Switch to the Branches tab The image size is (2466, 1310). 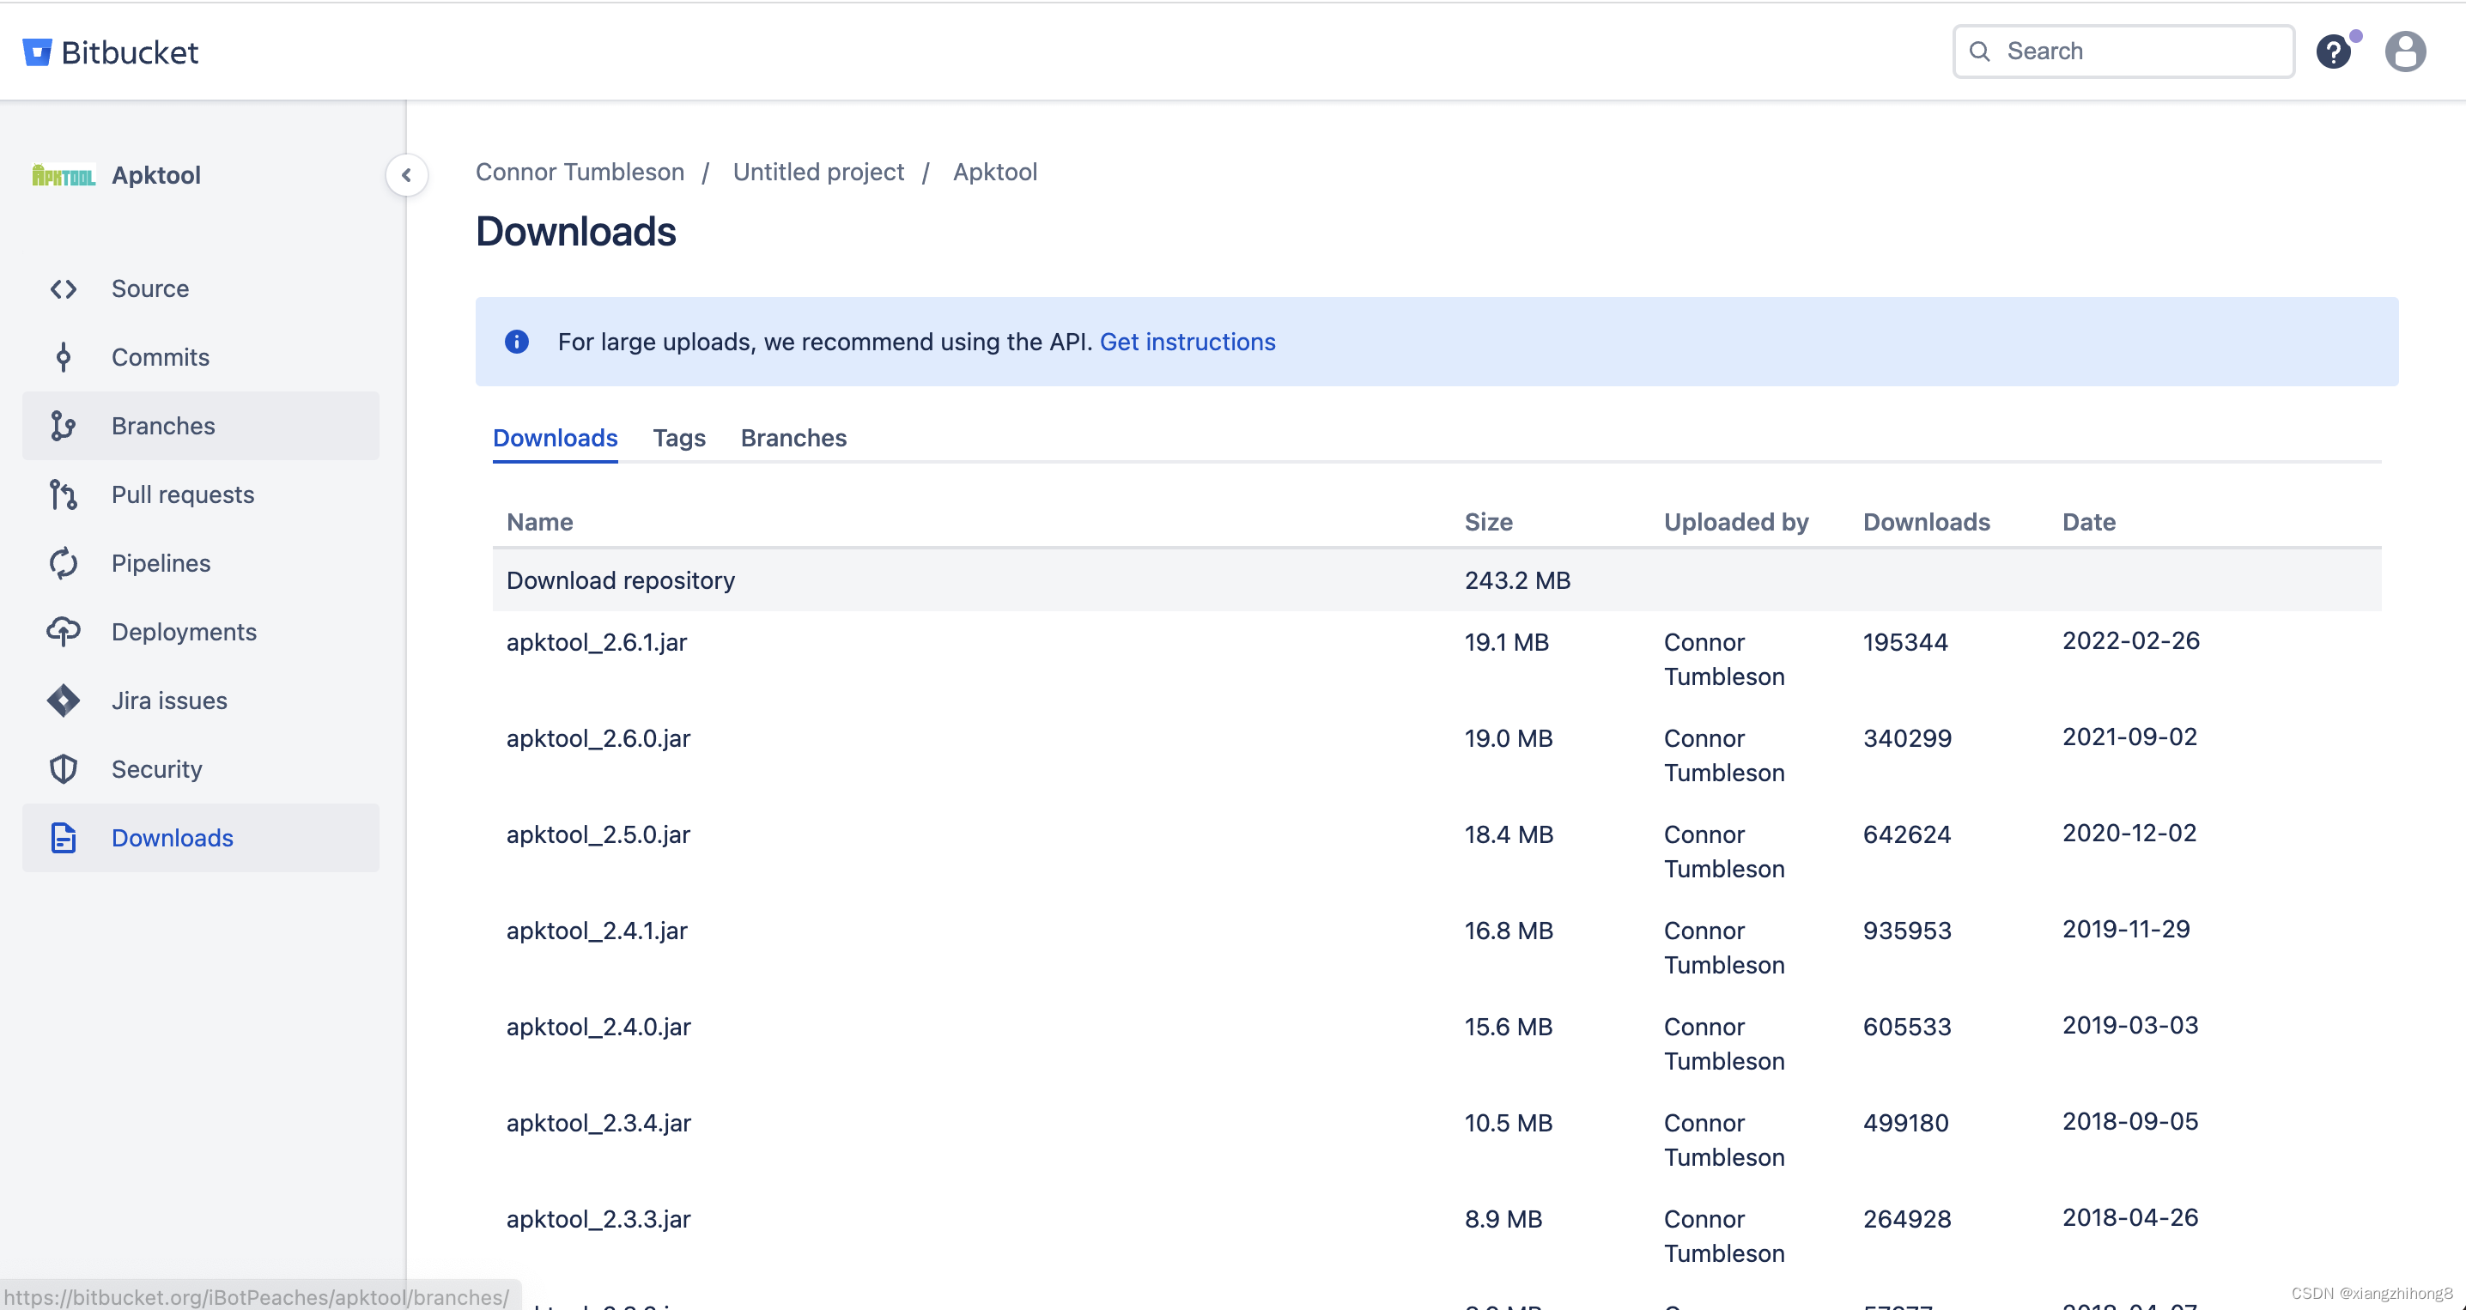(793, 439)
